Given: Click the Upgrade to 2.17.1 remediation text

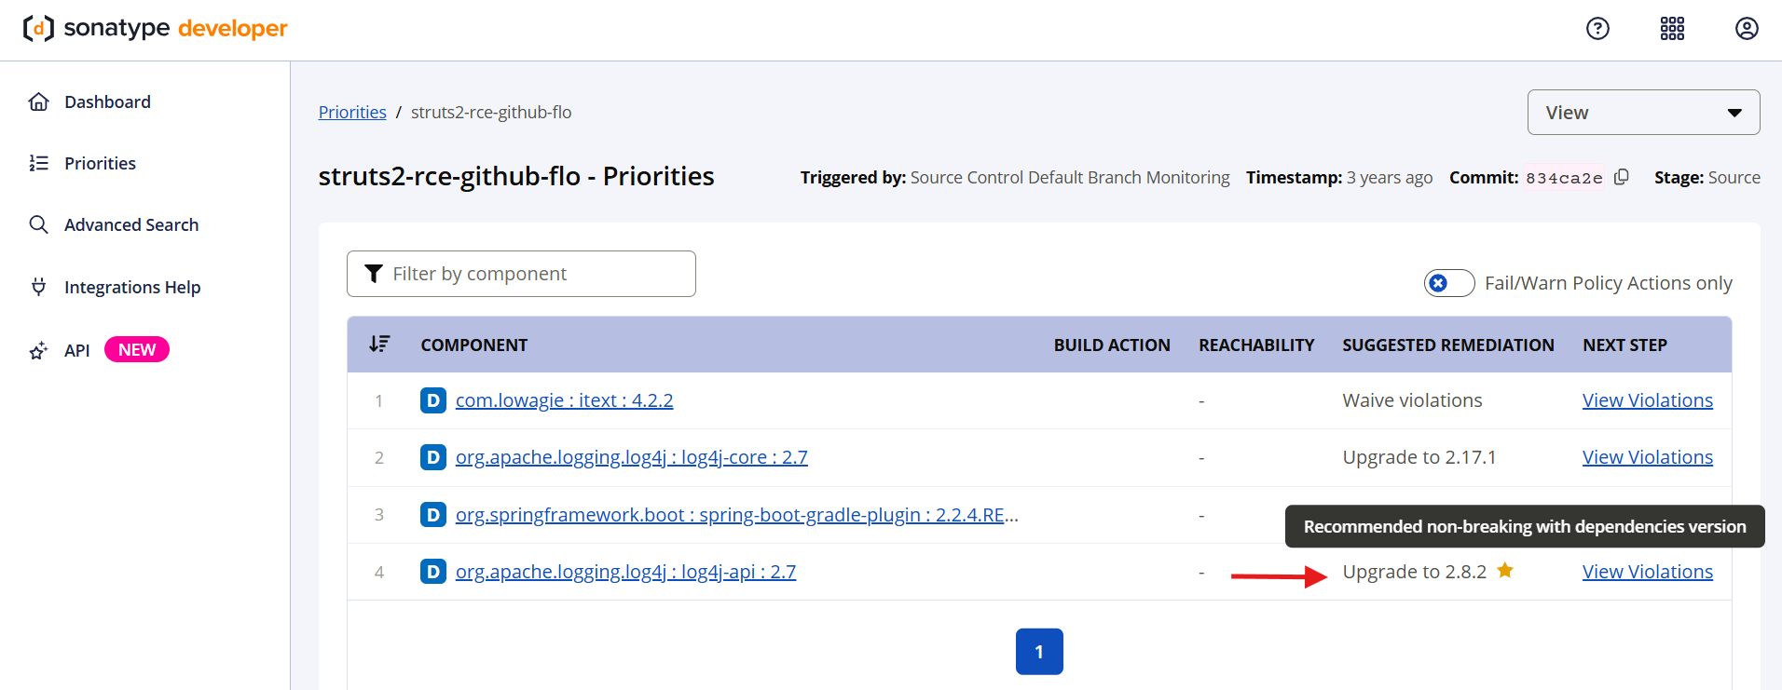Looking at the screenshot, I should (x=1419, y=457).
